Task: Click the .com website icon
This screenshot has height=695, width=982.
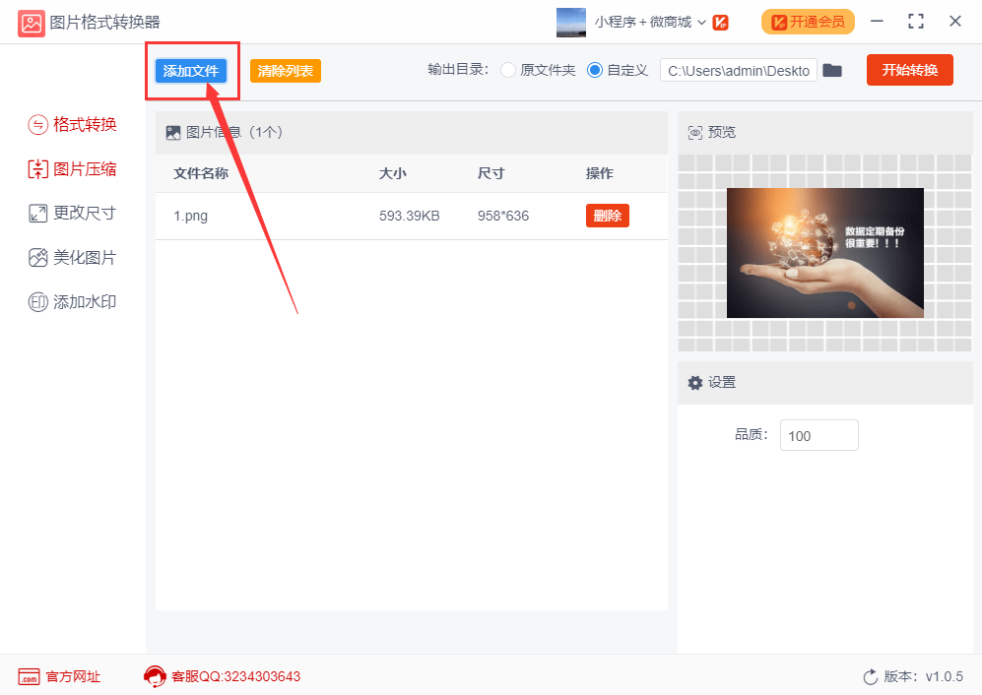Action: point(29,677)
